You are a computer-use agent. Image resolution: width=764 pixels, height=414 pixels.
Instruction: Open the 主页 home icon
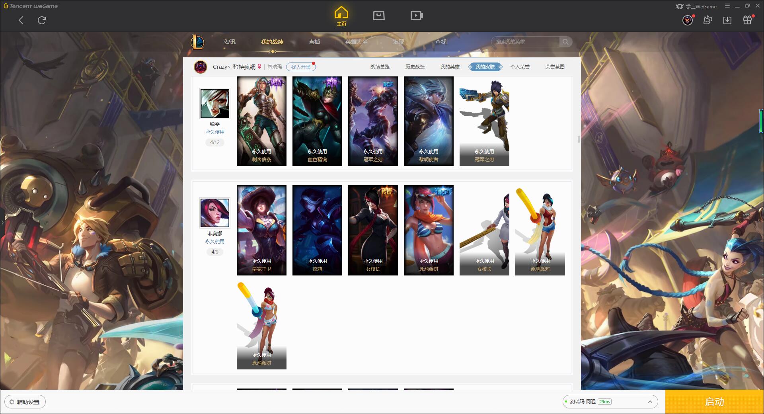pyautogui.click(x=341, y=16)
